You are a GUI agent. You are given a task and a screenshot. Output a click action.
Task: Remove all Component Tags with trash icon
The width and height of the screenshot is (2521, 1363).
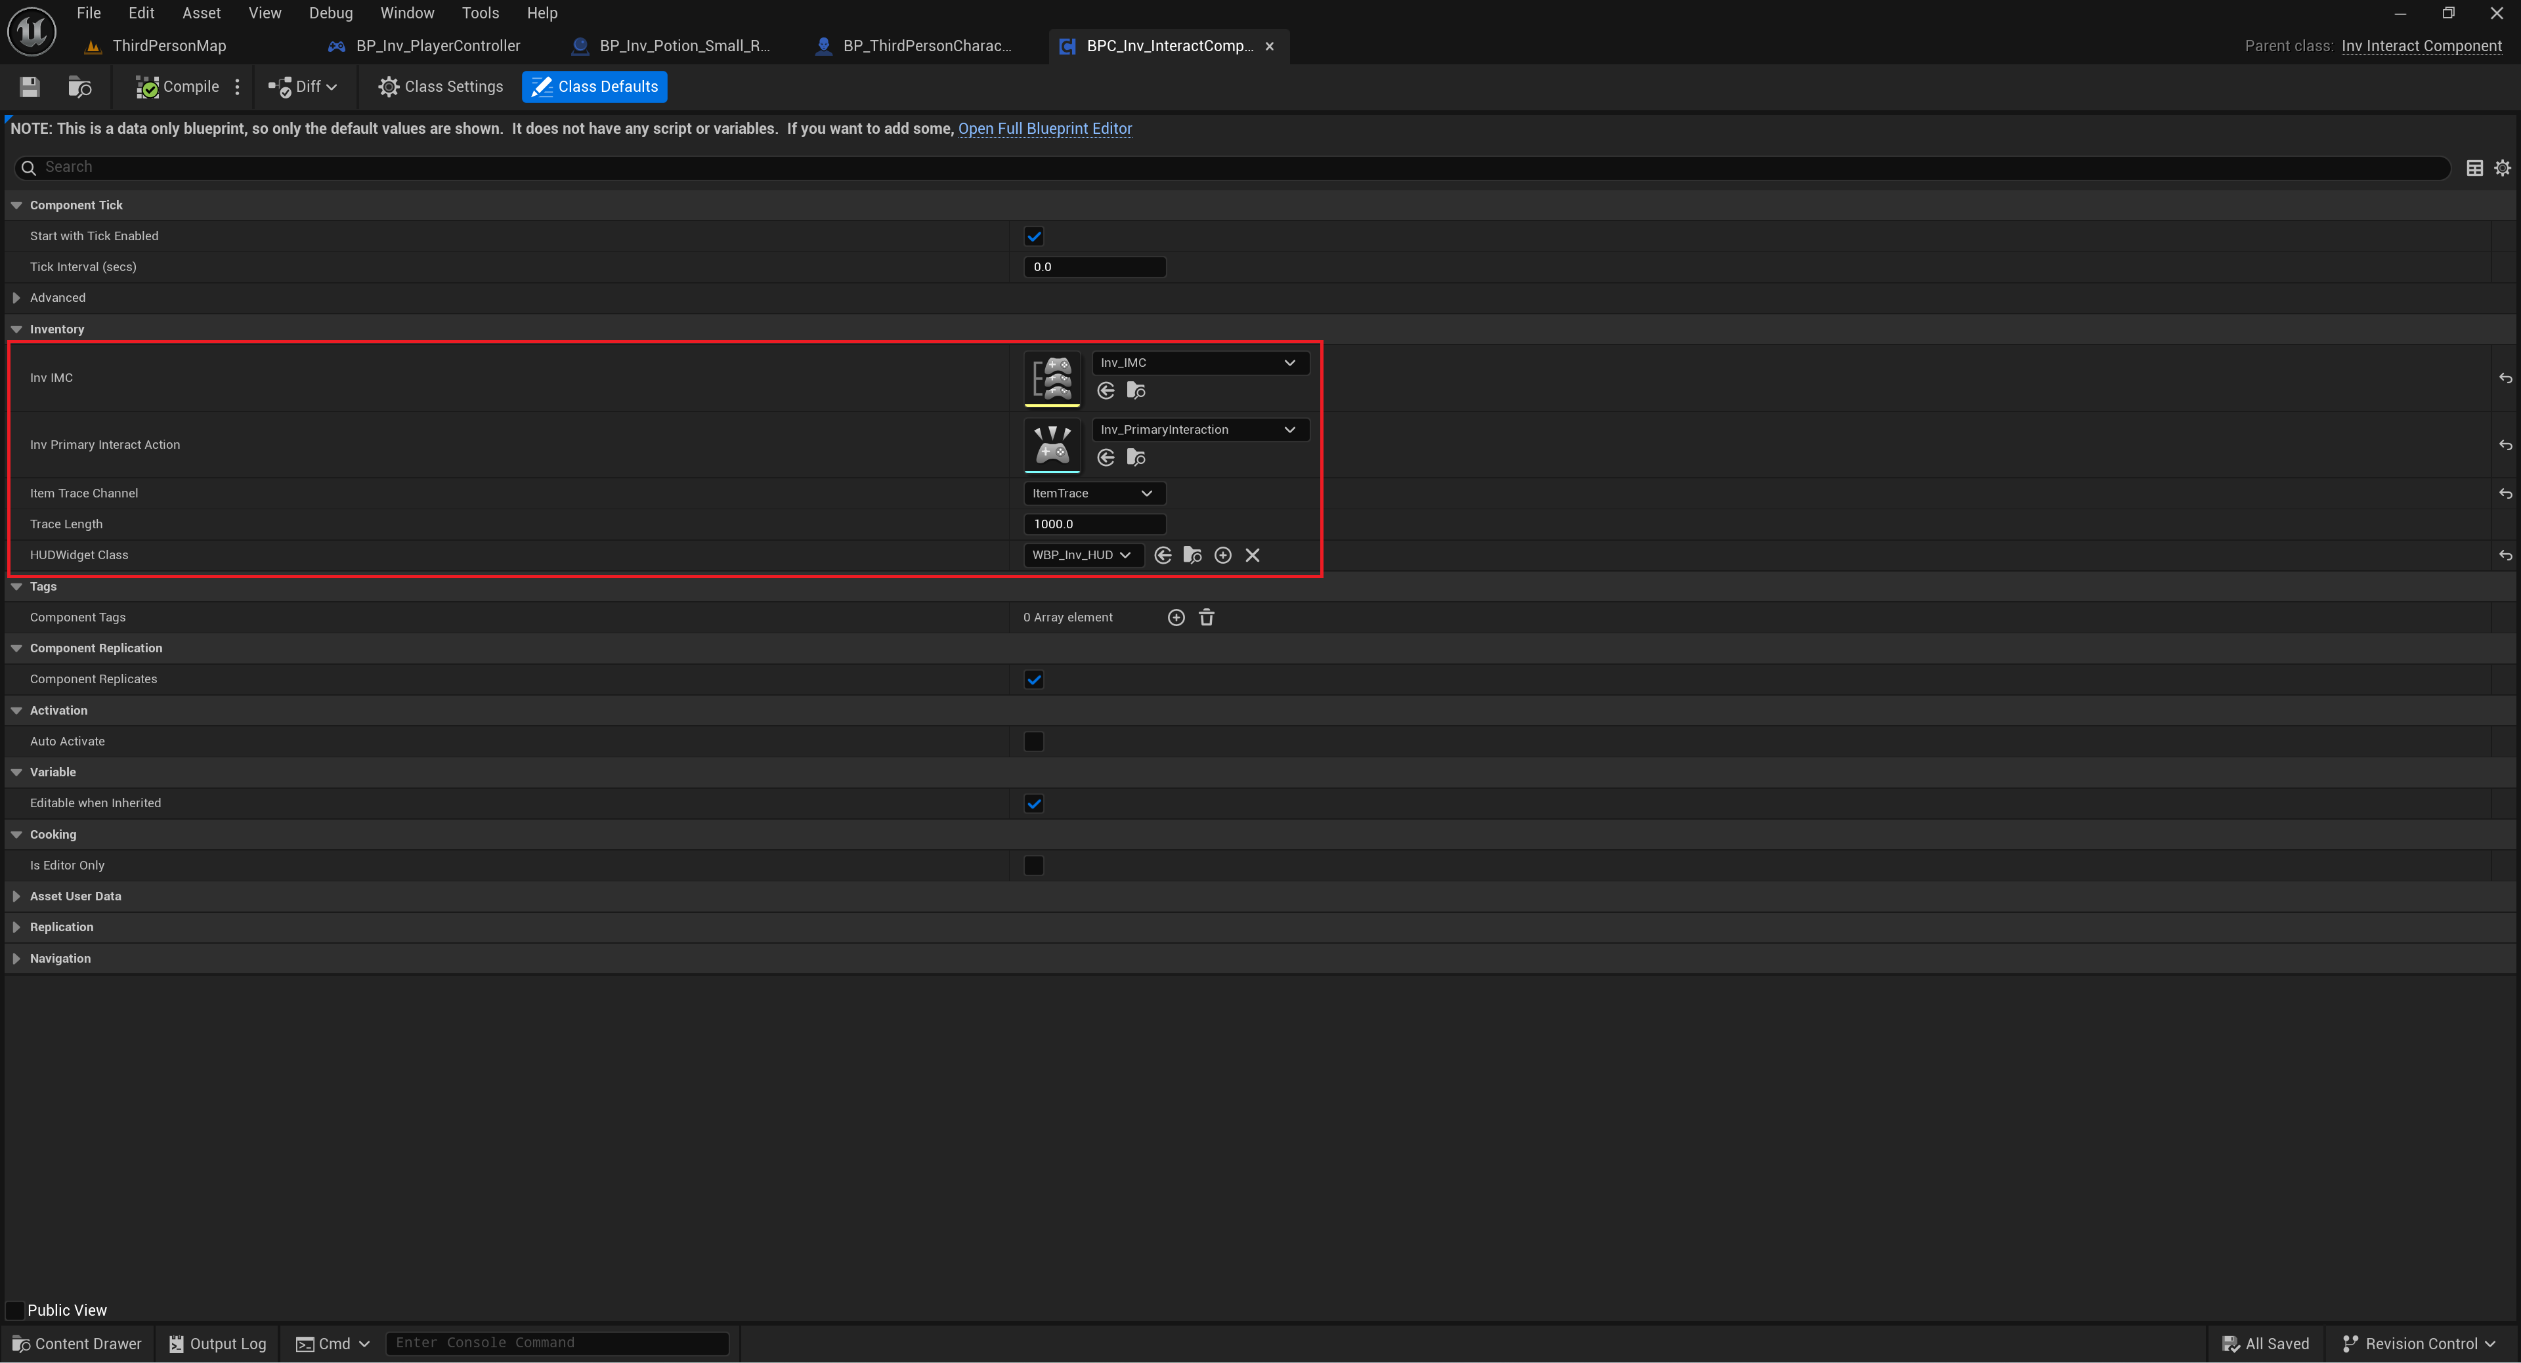click(x=1207, y=618)
